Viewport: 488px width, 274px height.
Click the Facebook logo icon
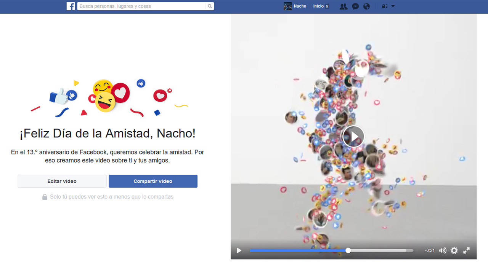[71, 6]
